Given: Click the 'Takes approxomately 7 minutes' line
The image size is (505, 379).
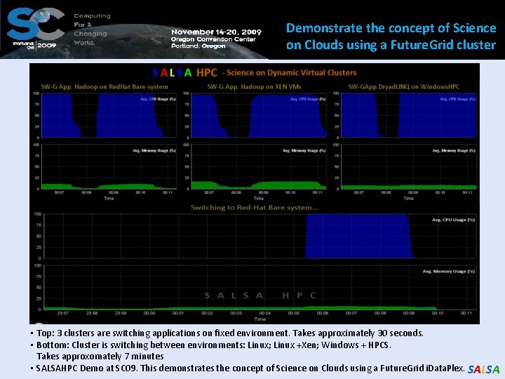Looking at the screenshot, I should coord(100,356).
